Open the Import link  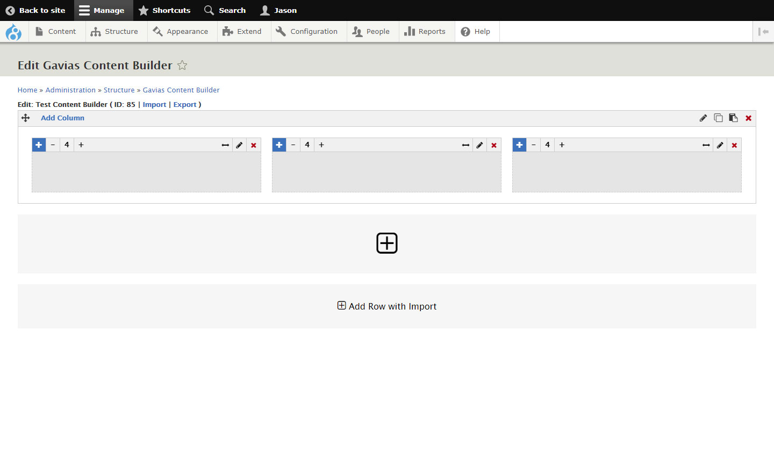pos(154,104)
